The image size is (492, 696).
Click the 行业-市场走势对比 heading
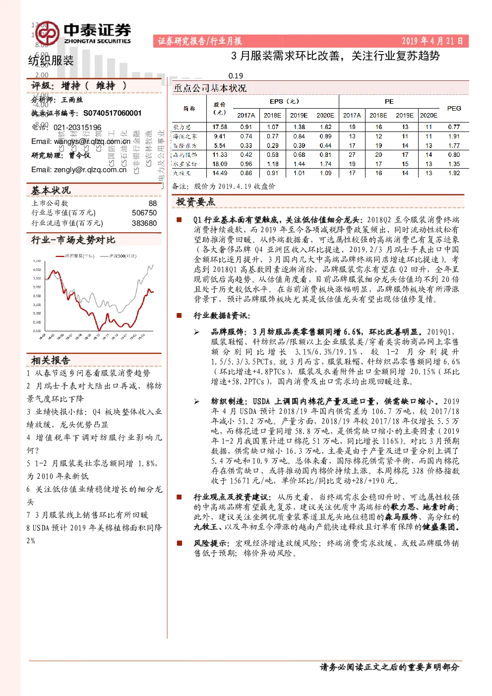pyautogui.click(x=73, y=240)
